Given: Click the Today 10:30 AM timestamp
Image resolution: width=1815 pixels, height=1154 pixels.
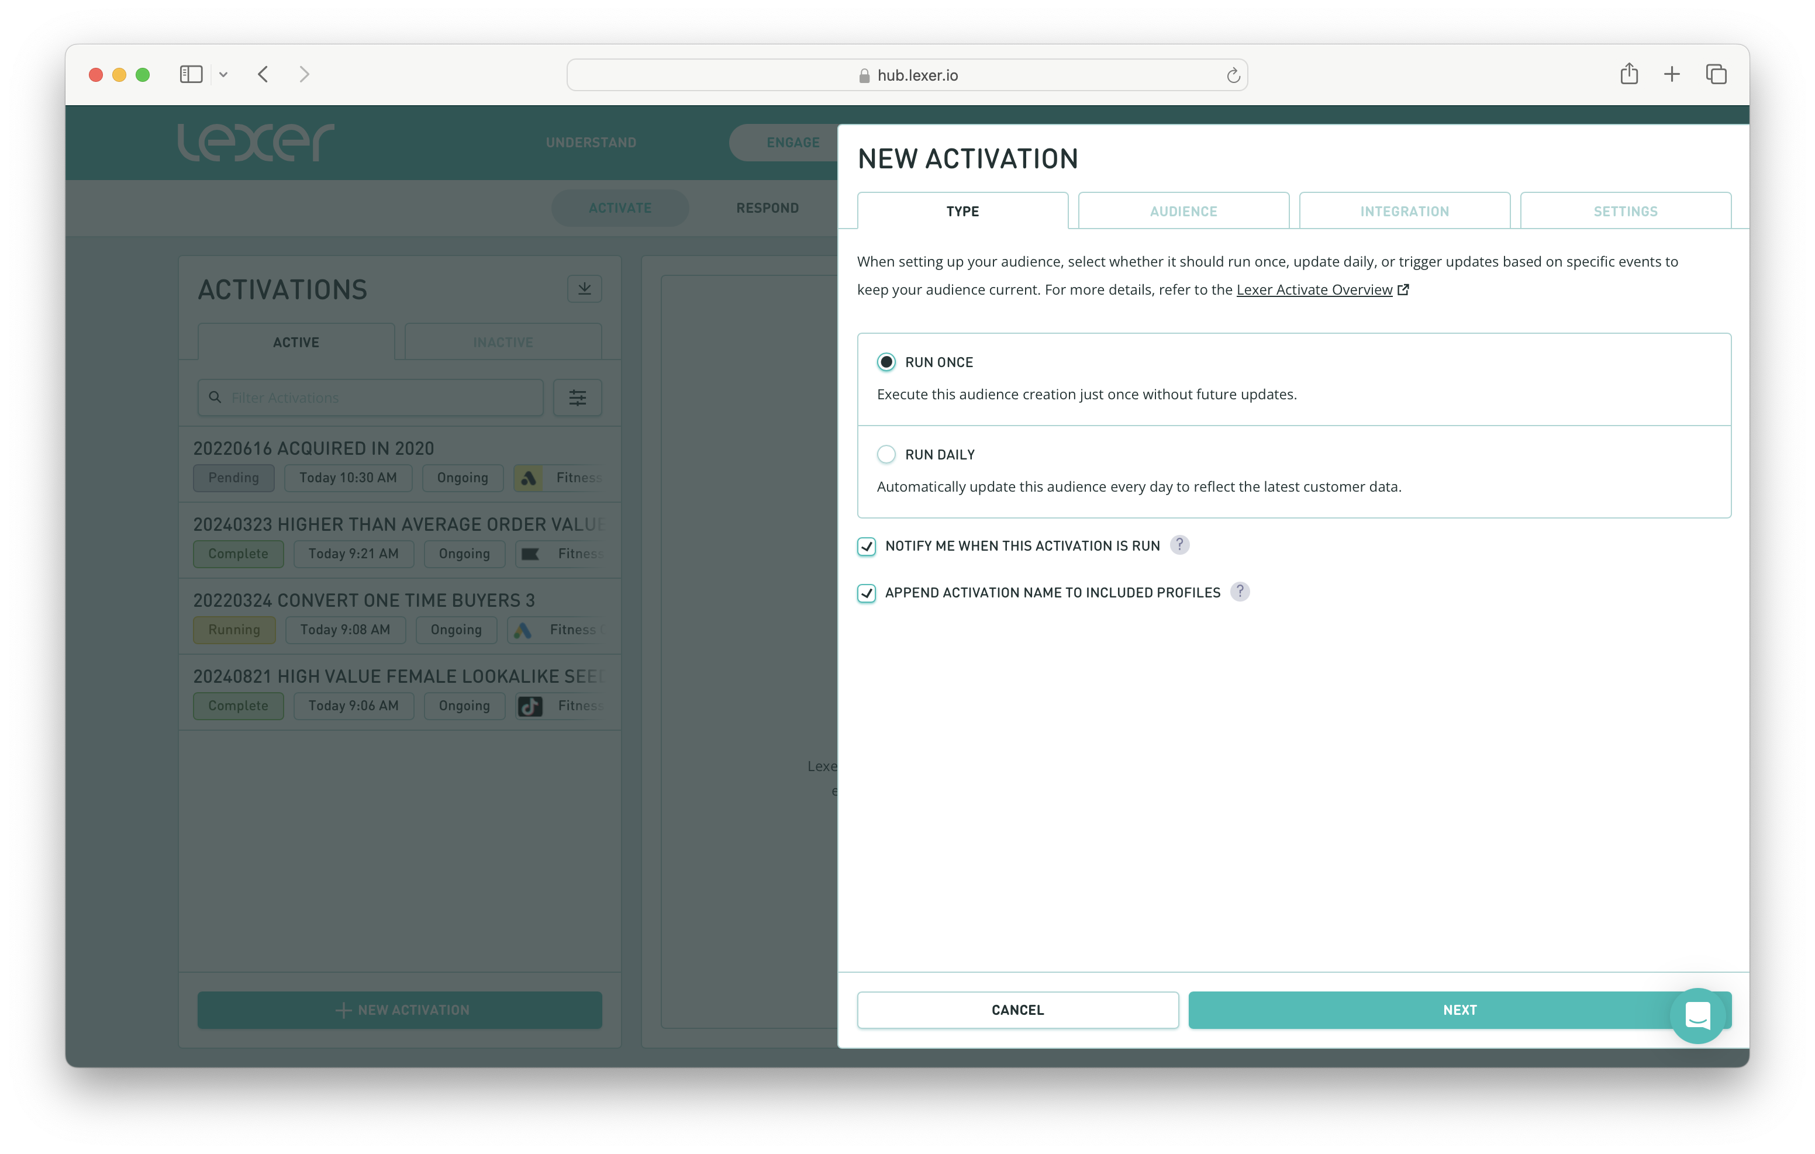Looking at the screenshot, I should coord(347,478).
